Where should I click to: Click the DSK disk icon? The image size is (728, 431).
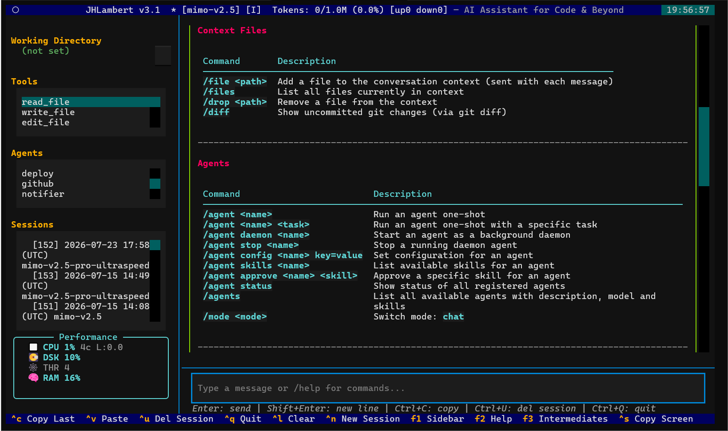click(33, 357)
